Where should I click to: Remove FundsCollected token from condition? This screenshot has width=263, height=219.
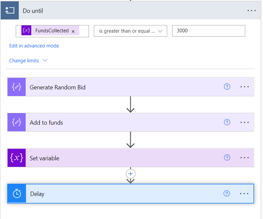click(73, 31)
